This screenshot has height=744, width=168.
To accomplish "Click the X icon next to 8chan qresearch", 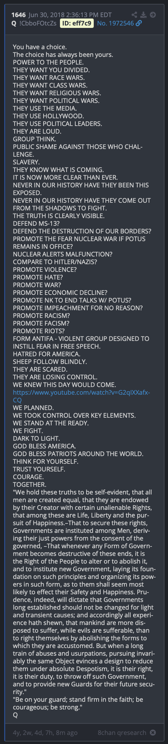I will click(x=153, y=732).
